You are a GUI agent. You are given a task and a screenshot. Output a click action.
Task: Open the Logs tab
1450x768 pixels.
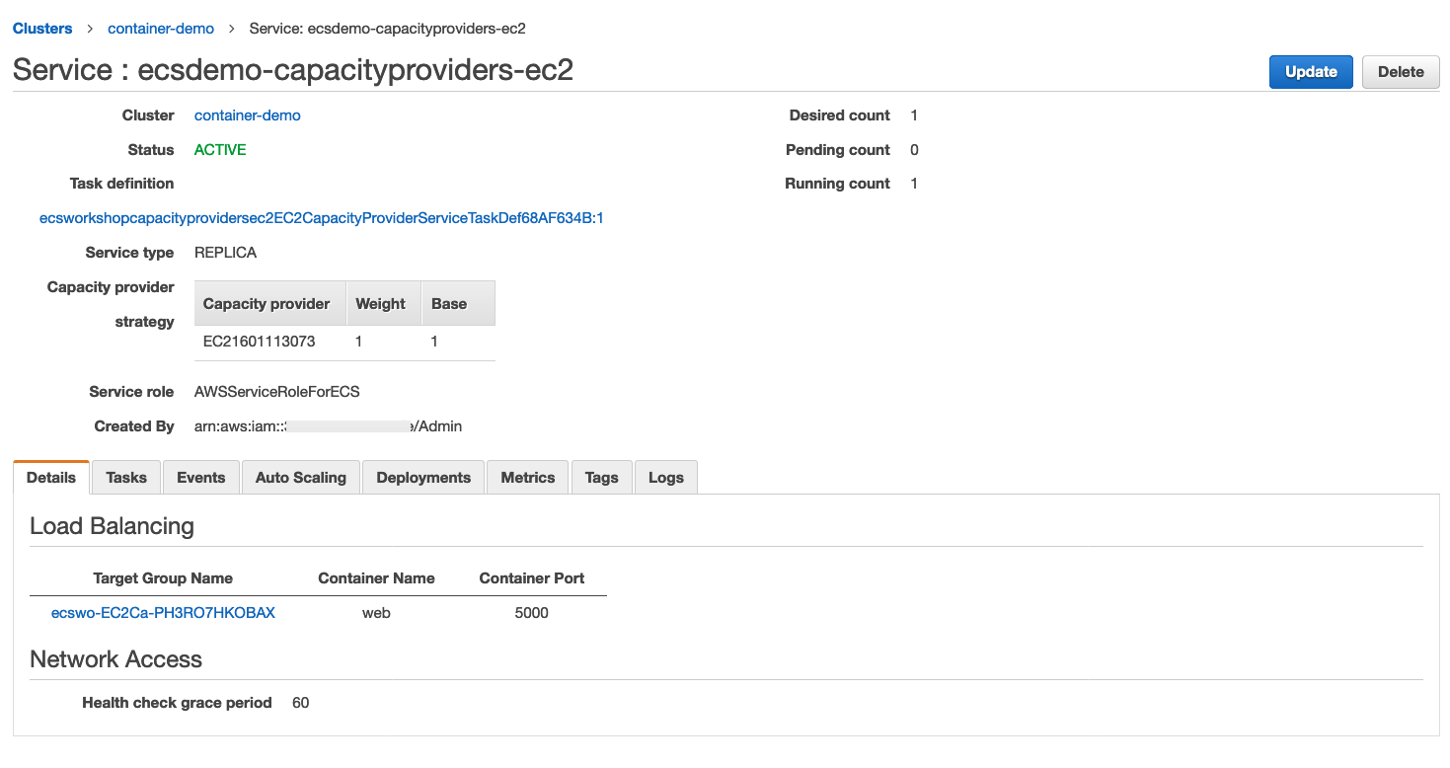(665, 477)
